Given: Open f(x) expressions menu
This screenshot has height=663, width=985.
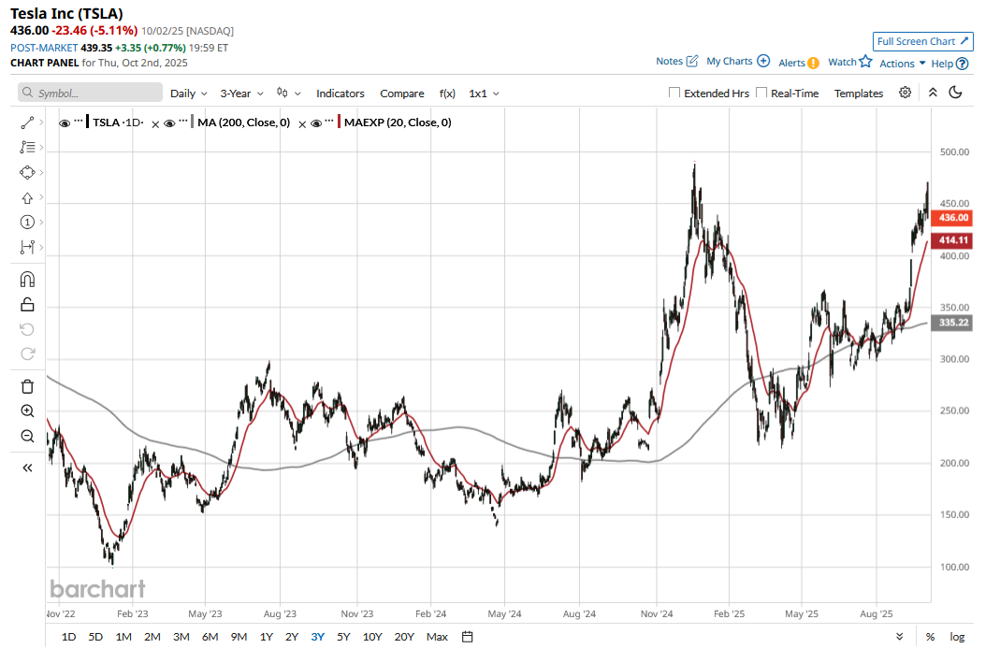Looking at the screenshot, I should click(x=446, y=93).
